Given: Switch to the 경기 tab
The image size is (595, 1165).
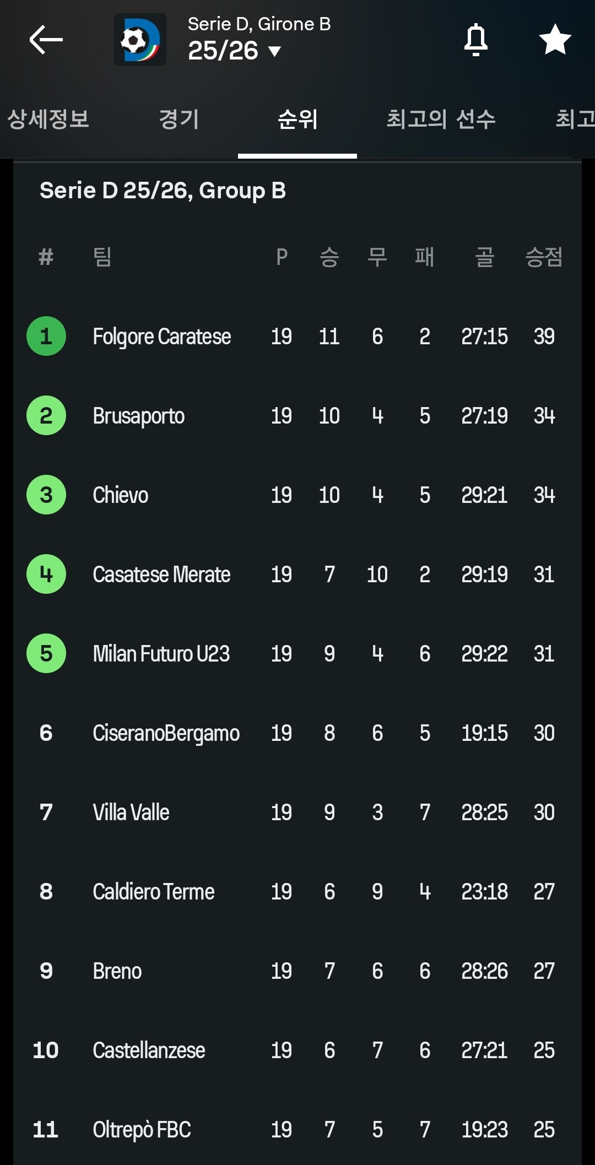Looking at the screenshot, I should tap(178, 119).
